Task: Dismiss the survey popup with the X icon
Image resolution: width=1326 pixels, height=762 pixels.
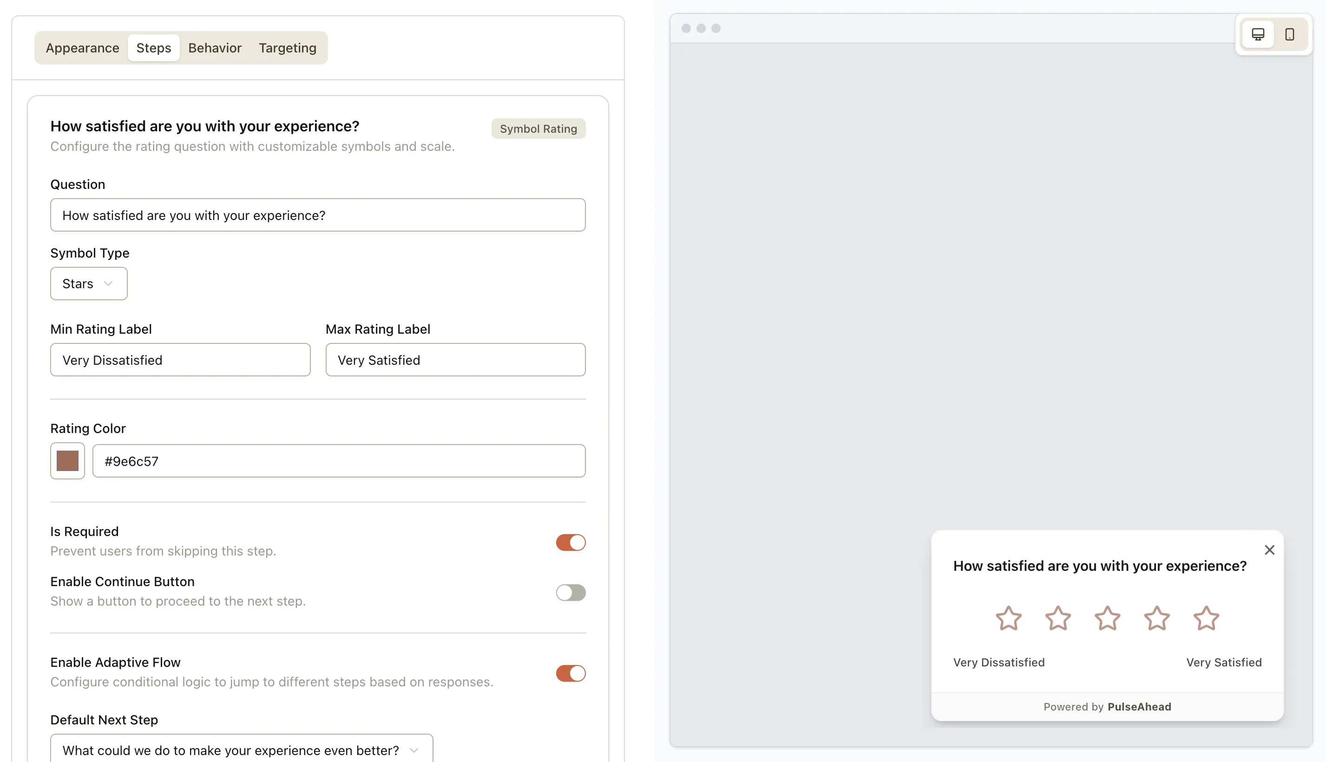Action: click(1269, 550)
